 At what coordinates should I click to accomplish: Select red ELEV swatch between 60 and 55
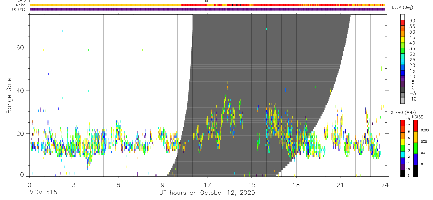(403, 23)
